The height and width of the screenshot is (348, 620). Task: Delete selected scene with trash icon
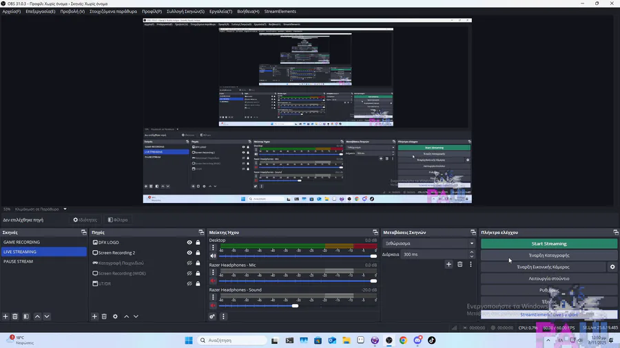point(15,316)
